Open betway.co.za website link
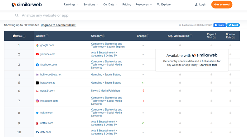Screen dimensions: 247x137 click(x=48, y=83)
